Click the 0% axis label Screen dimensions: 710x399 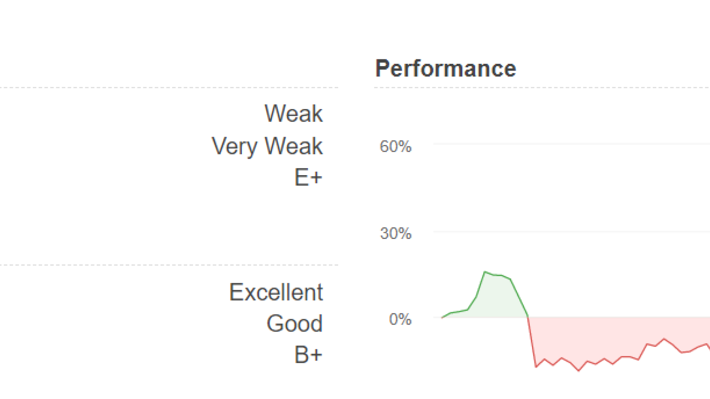[400, 319]
